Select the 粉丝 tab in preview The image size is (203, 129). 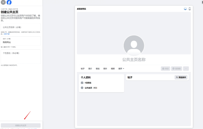[x=98, y=69]
